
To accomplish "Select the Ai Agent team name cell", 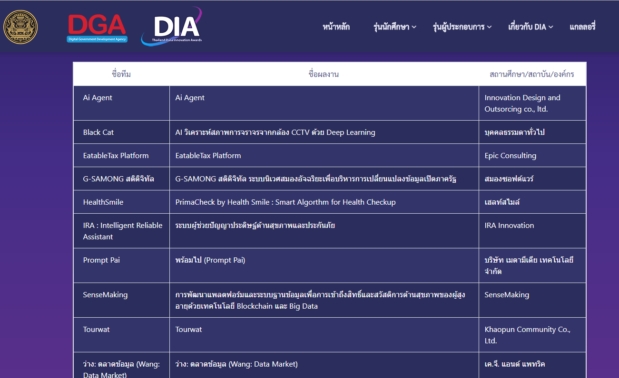I will (x=121, y=103).
